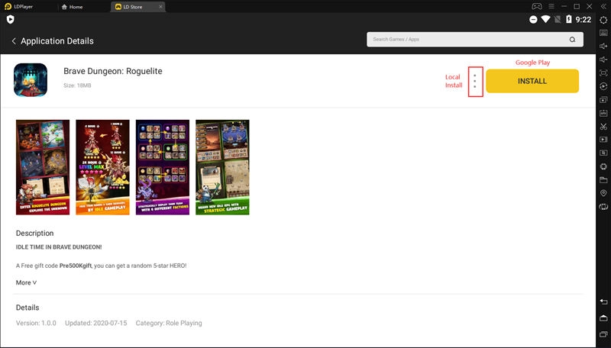Click Brave Dungeon: Roguelite title
This screenshot has height=348, width=611.
pos(113,71)
